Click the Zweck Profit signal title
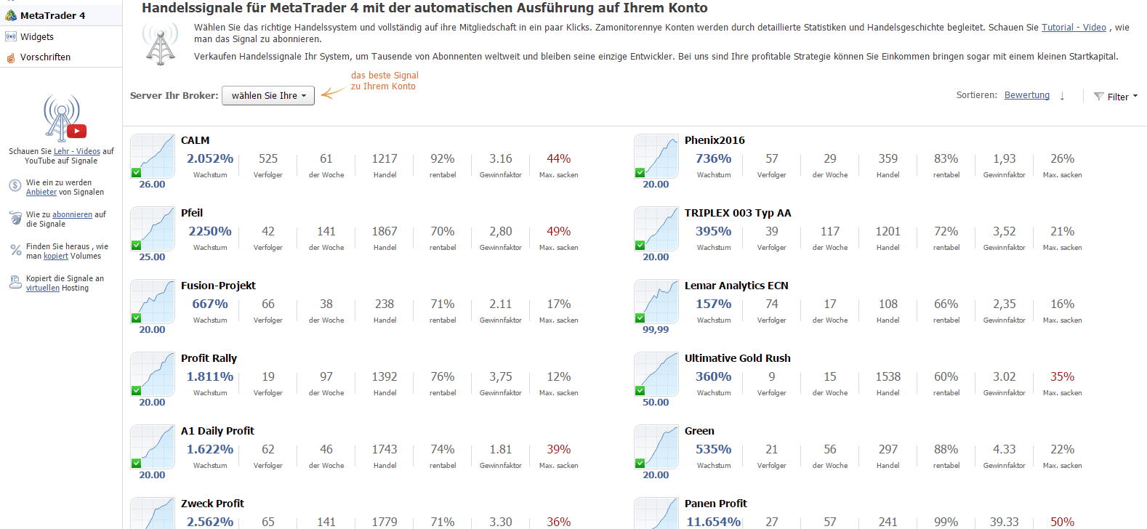This screenshot has width=1147, height=529. [212, 504]
